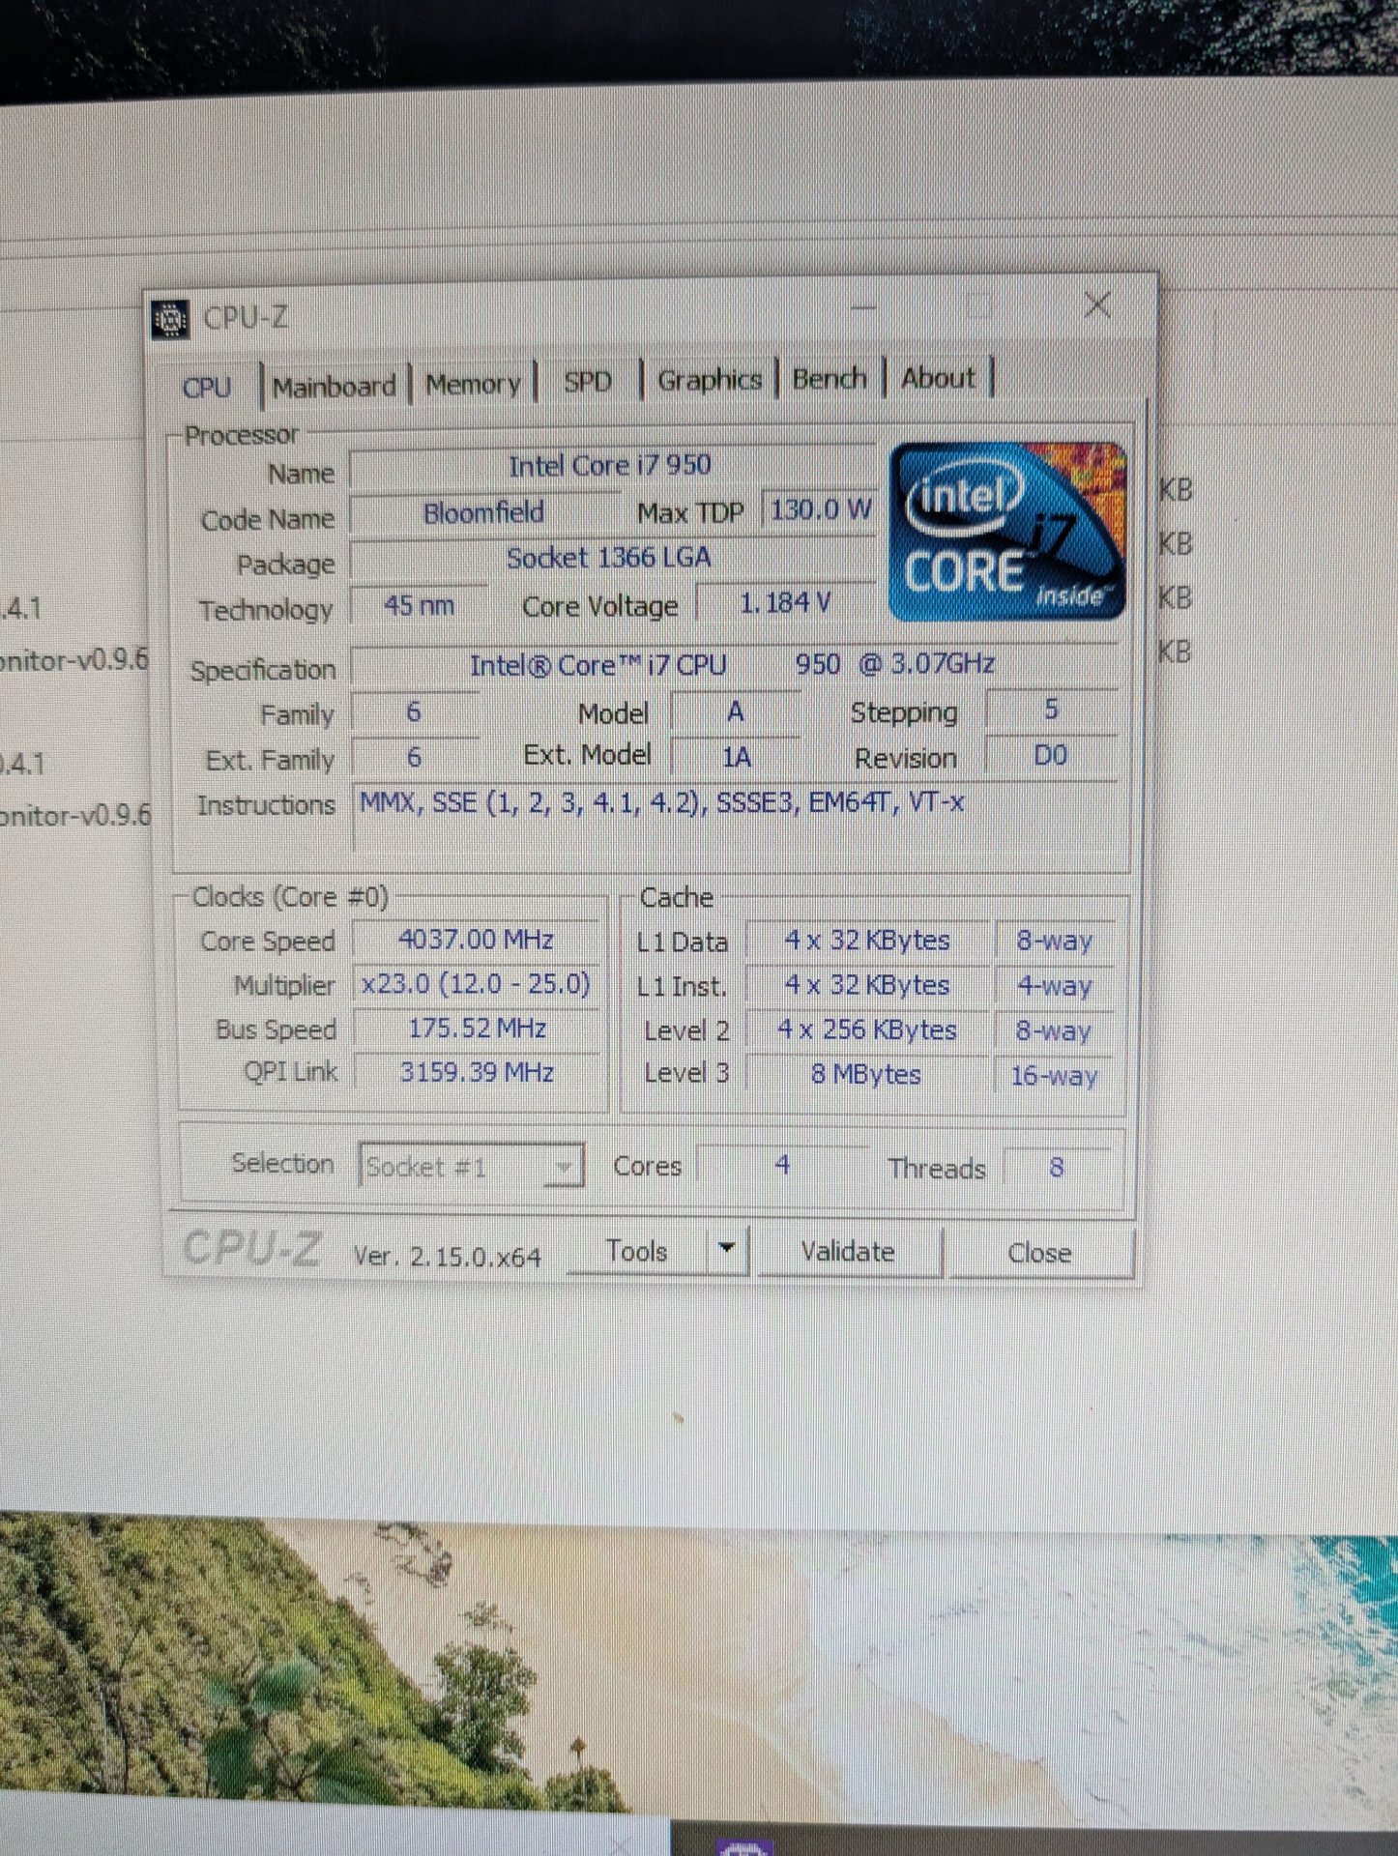Click the purple taskbar icon at screen bottom
Image resolution: width=1398 pixels, height=1856 pixels.
[743, 1844]
